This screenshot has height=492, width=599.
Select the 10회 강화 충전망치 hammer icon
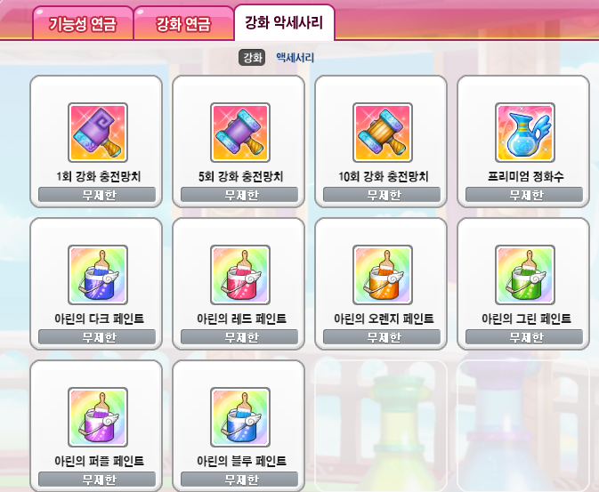pos(383,133)
